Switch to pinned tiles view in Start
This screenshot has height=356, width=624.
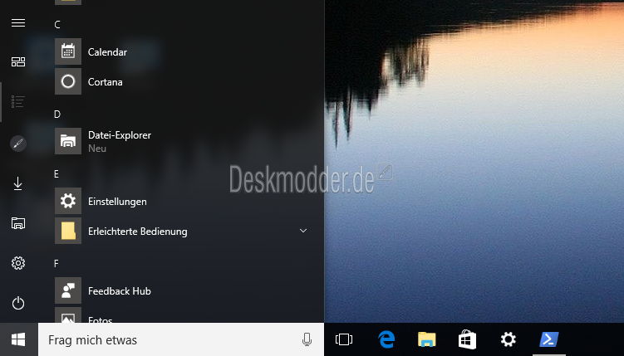(18, 61)
